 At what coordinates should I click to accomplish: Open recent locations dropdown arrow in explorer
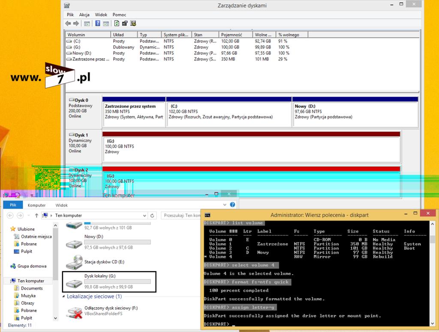(29, 215)
